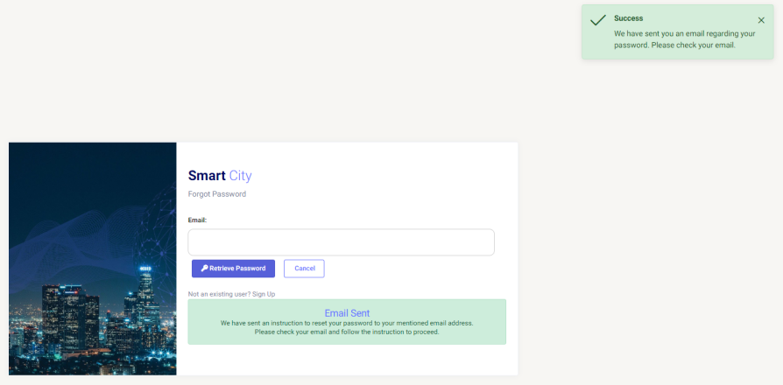
Task: Click the word City in the title
Action: pyautogui.click(x=240, y=176)
